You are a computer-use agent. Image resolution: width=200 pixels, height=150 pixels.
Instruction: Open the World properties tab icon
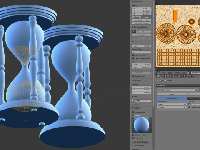click(x=171, y=76)
